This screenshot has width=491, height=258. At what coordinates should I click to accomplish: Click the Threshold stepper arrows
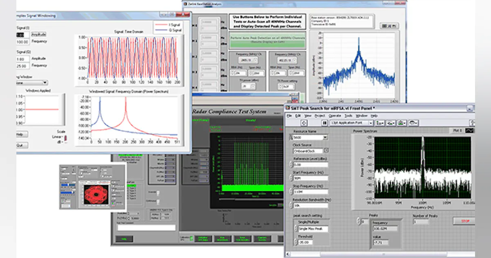pyautogui.click(x=295, y=242)
